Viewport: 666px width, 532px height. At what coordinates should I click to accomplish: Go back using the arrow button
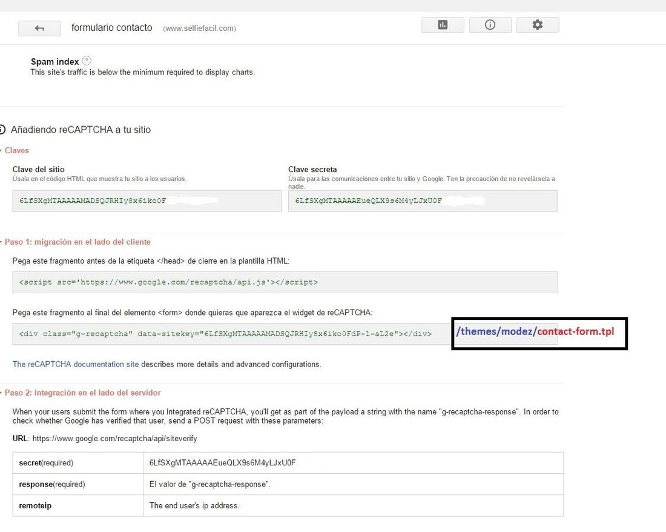coord(39,28)
